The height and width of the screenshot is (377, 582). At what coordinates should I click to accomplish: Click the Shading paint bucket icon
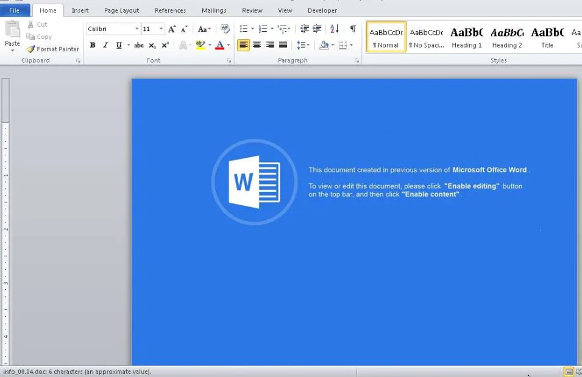pyautogui.click(x=324, y=45)
